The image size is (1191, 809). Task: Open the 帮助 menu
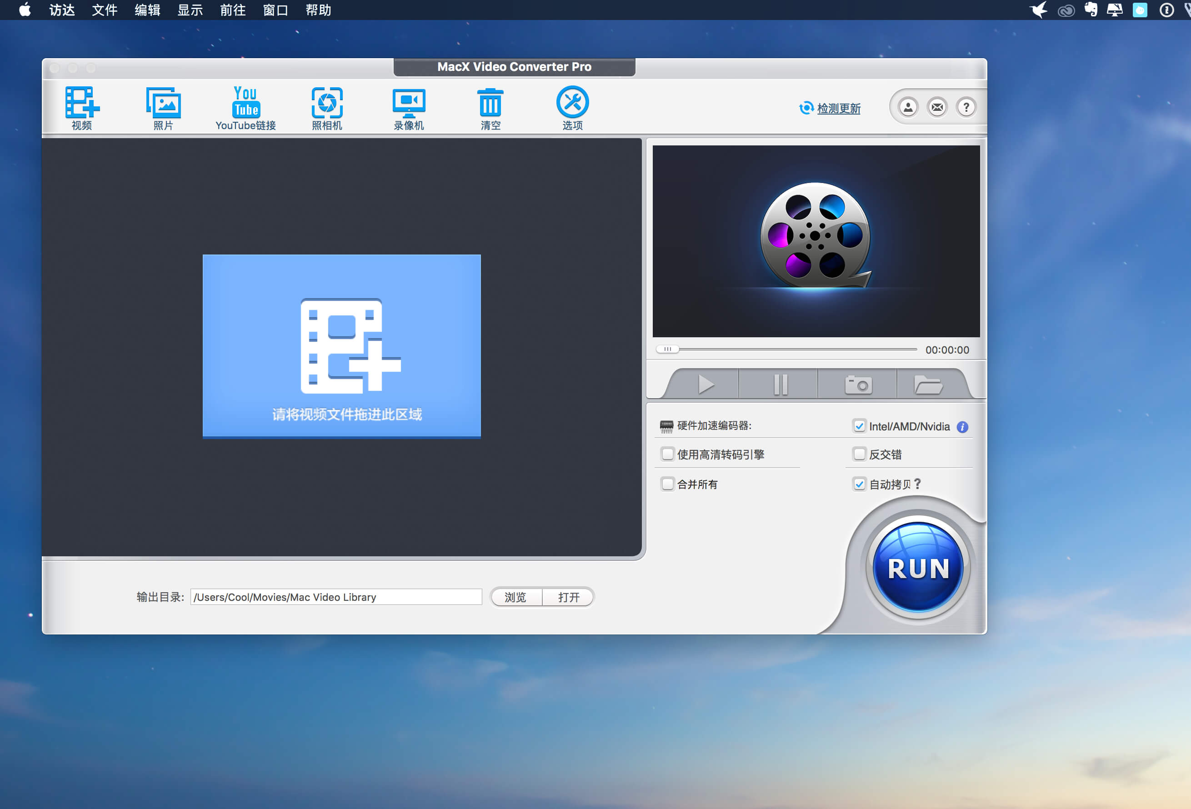click(x=318, y=10)
